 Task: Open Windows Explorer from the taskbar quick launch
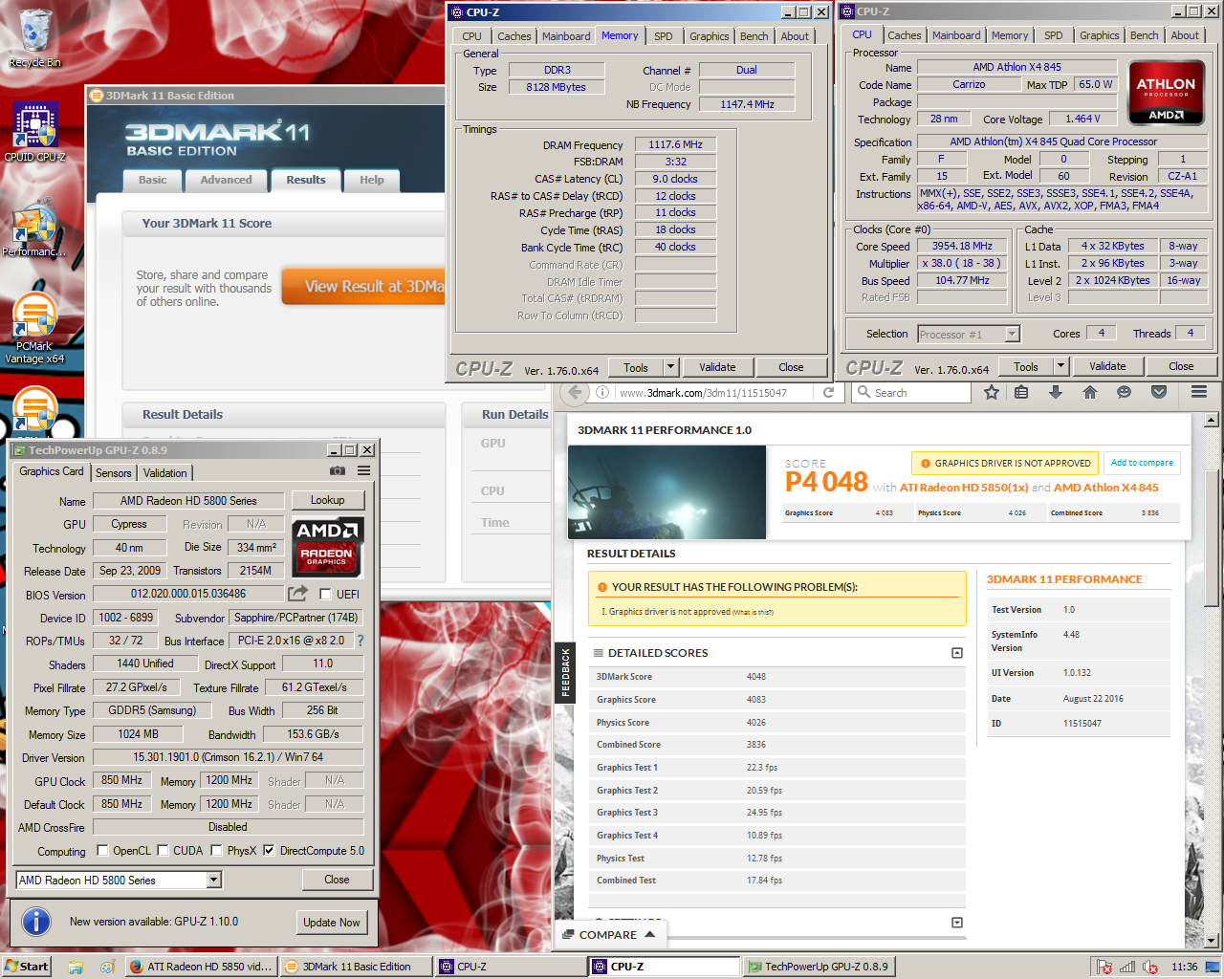pyautogui.click(x=76, y=967)
